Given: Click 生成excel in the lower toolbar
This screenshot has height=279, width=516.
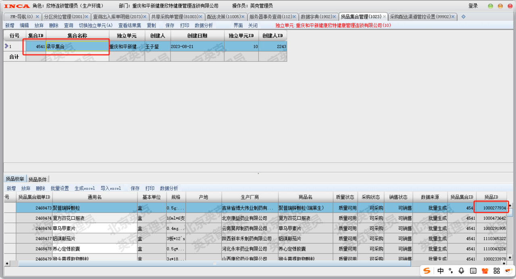Looking at the screenshot, I should coord(85,188).
